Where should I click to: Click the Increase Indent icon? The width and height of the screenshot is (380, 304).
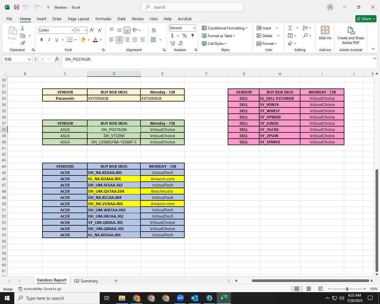[142, 39]
